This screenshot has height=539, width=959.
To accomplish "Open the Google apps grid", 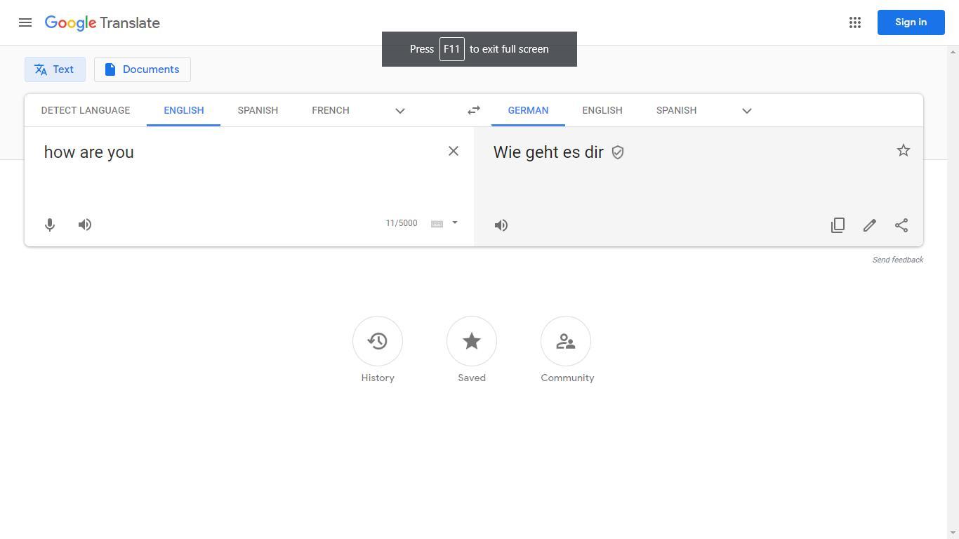I will coord(855,22).
